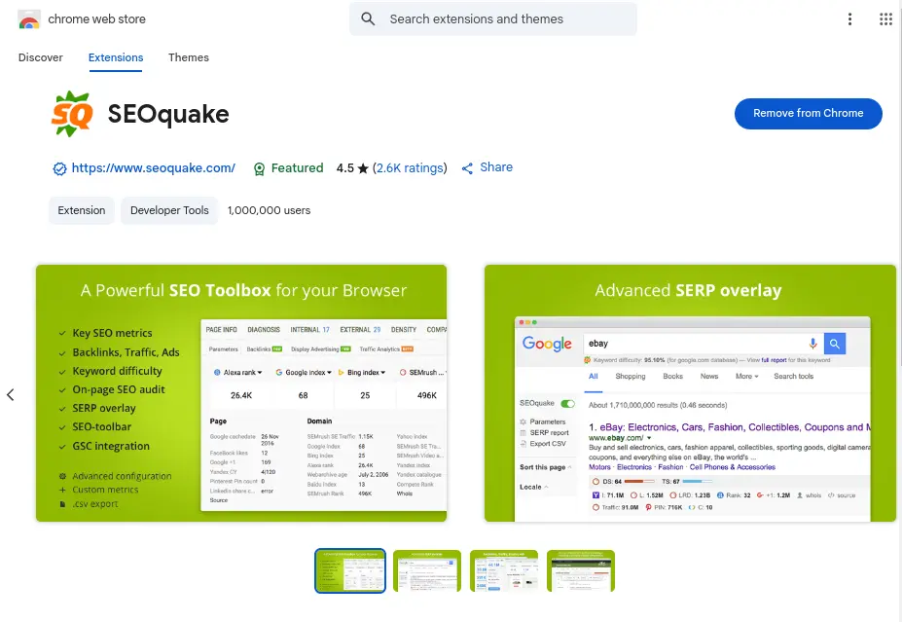Click the Share link
This screenshot has width=902, height=622.
[x=496, y=167]
